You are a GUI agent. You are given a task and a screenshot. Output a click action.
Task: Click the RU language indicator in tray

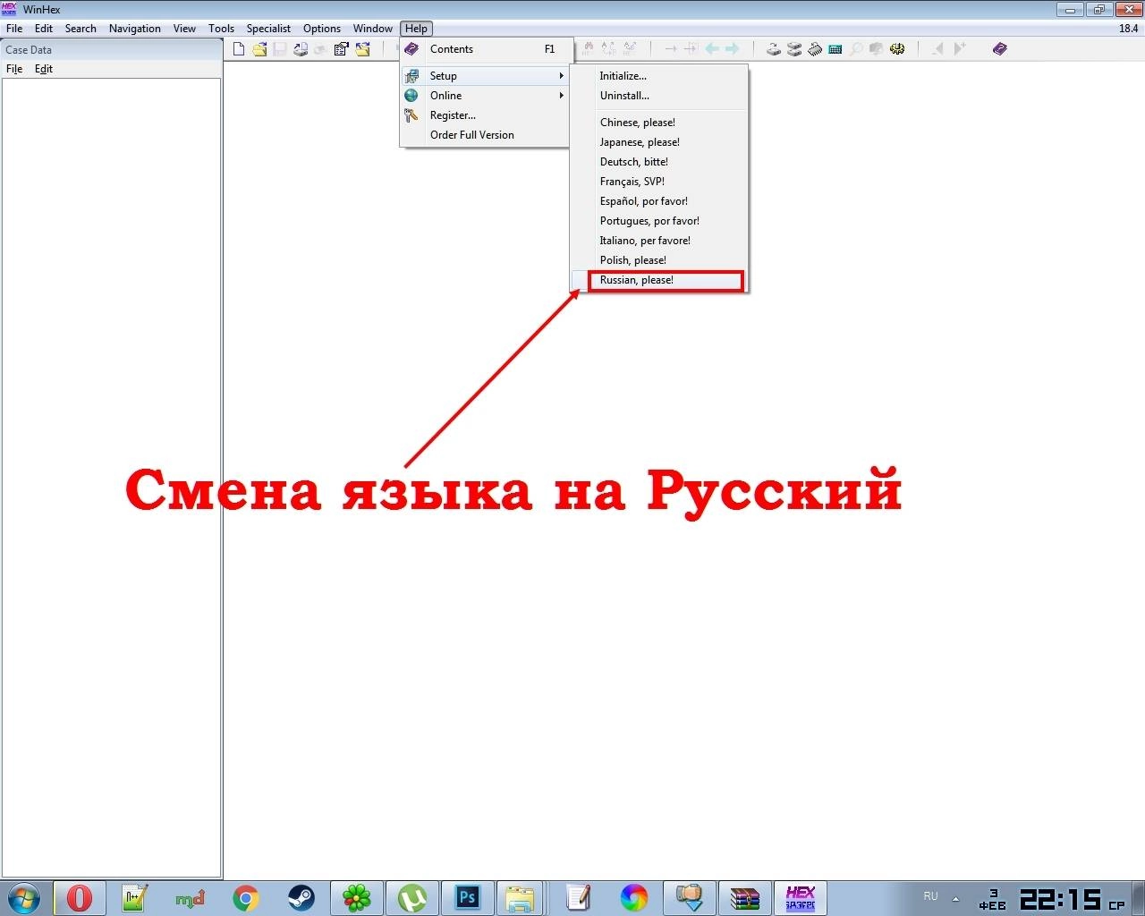(x=931, y=896)
